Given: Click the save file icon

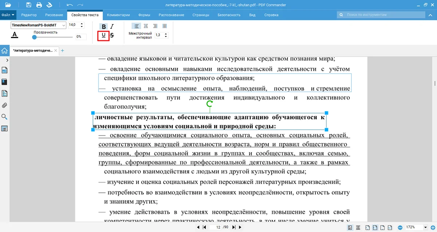Looking at the screenshot, I should tap(29, 5).
